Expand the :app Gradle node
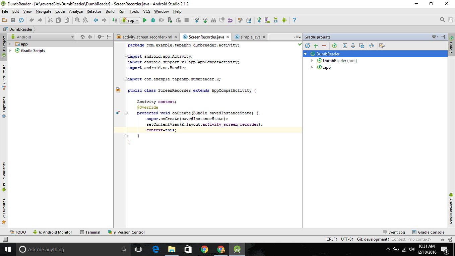This screenshot has height=256, width=455. (x=312, y=67)
